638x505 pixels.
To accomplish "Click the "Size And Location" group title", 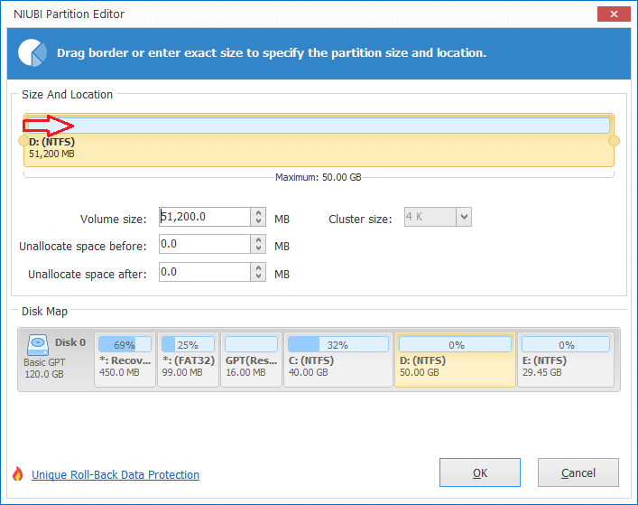I will (x=67, y=95).
